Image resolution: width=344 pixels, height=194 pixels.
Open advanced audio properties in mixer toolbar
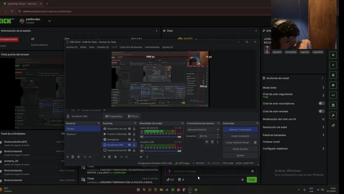coord(141,157)
